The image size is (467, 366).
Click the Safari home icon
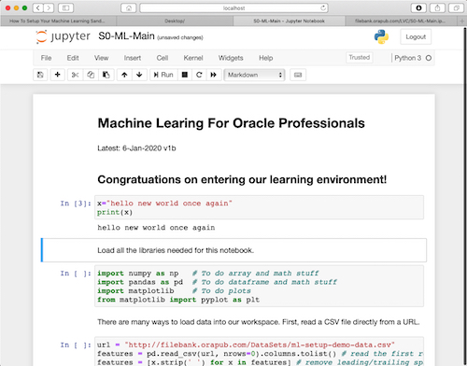click(x=129, y=8)
